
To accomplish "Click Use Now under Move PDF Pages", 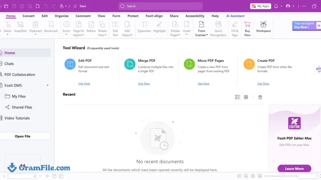I will click(203, 83).
